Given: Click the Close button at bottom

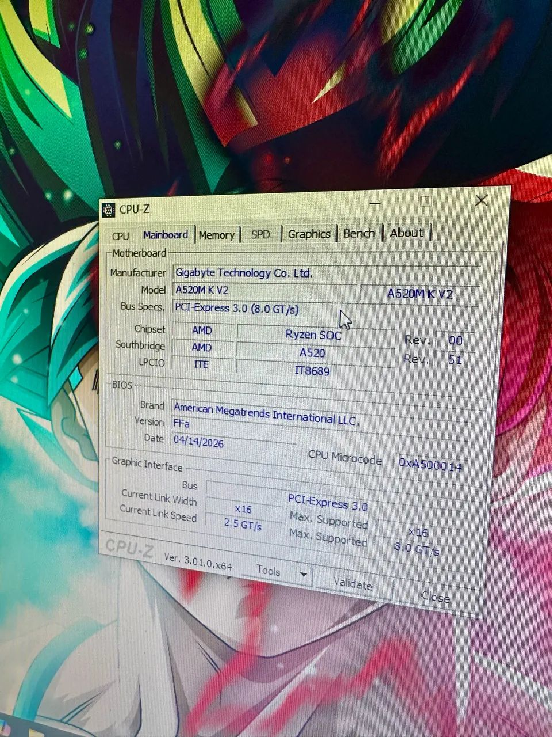Looking at the screenshot, I should pos(435,597).
